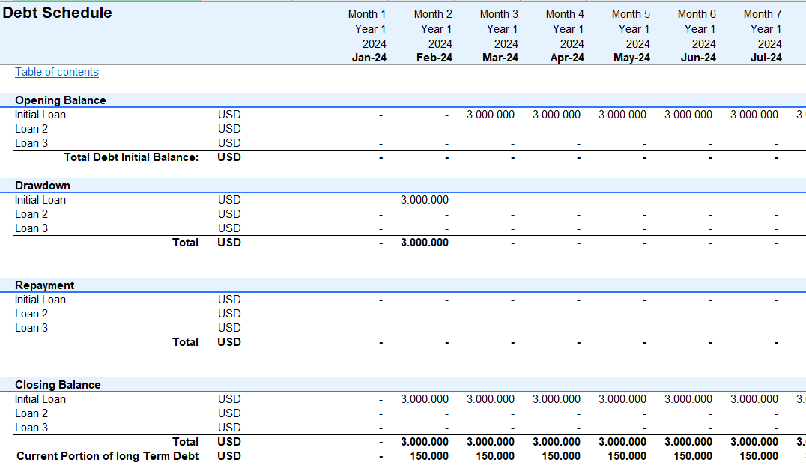Select Opening Balance Initial Loan value in Mar-24

tap(491, 115)
